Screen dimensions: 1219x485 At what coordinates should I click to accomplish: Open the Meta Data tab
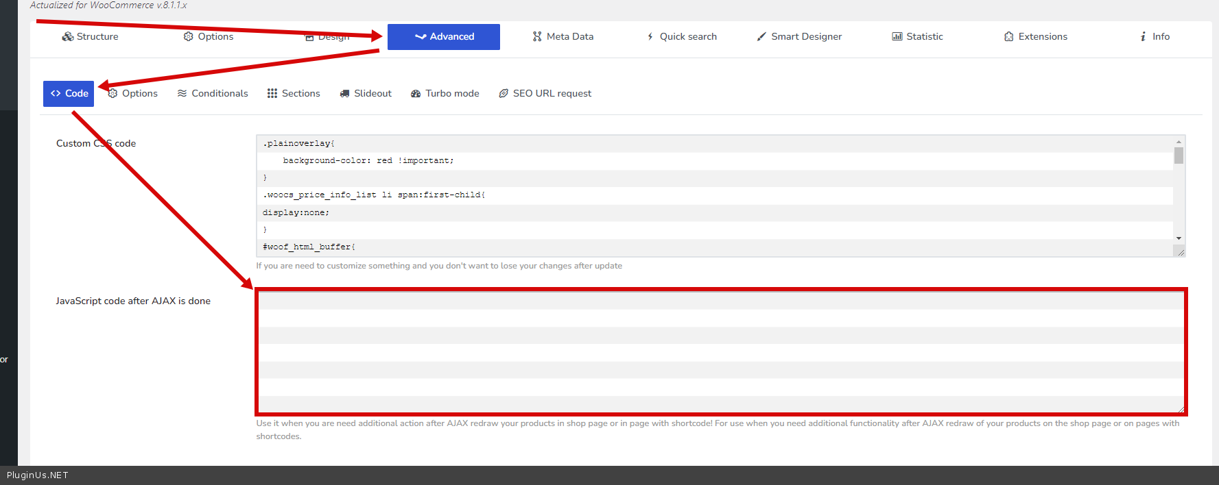tap(563, 37)
